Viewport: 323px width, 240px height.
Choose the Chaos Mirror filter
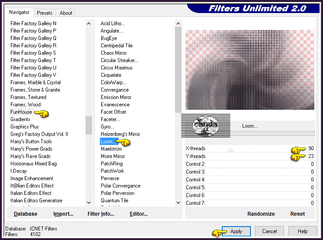point(113,53)
